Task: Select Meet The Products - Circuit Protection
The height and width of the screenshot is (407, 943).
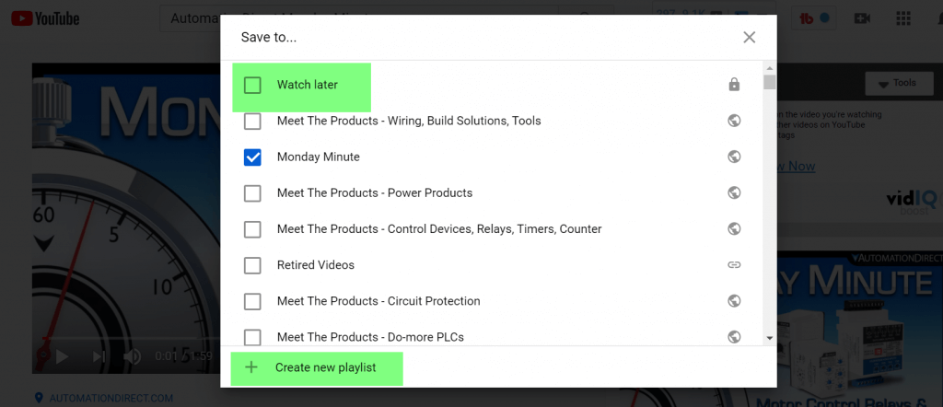Action: (x=252, y=301)
